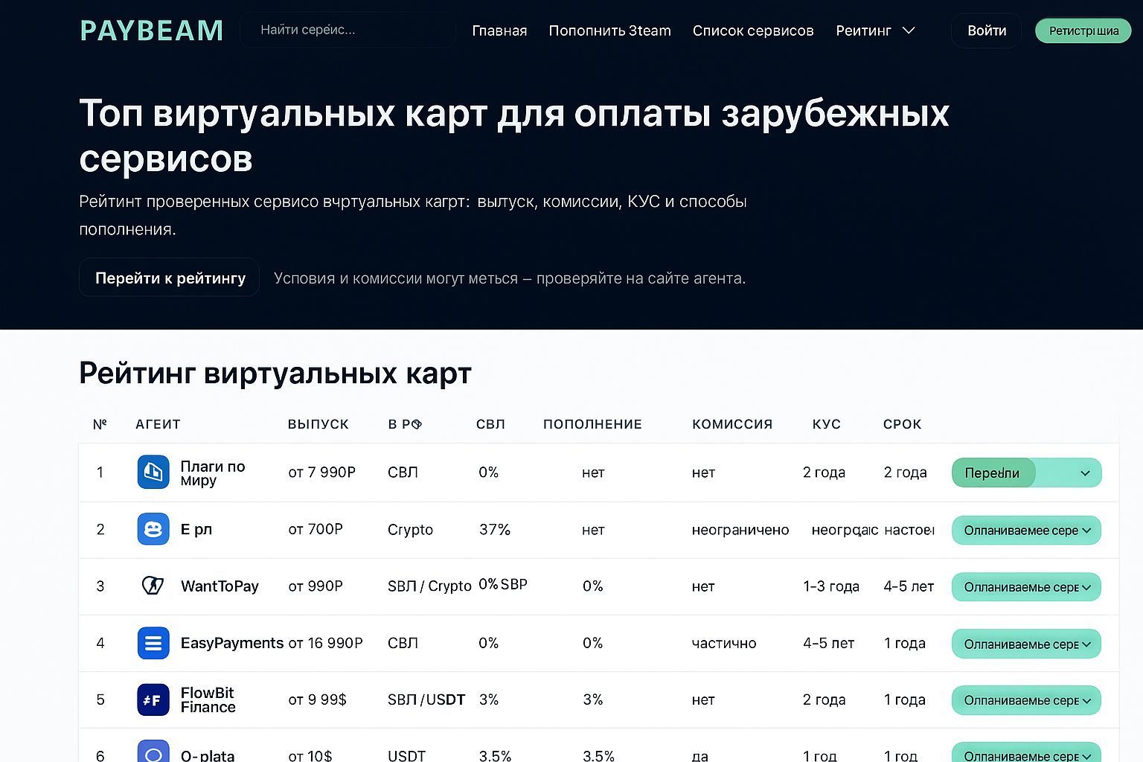
Task: Click the EasyPayments logo icon
Action: pos(153,643)
